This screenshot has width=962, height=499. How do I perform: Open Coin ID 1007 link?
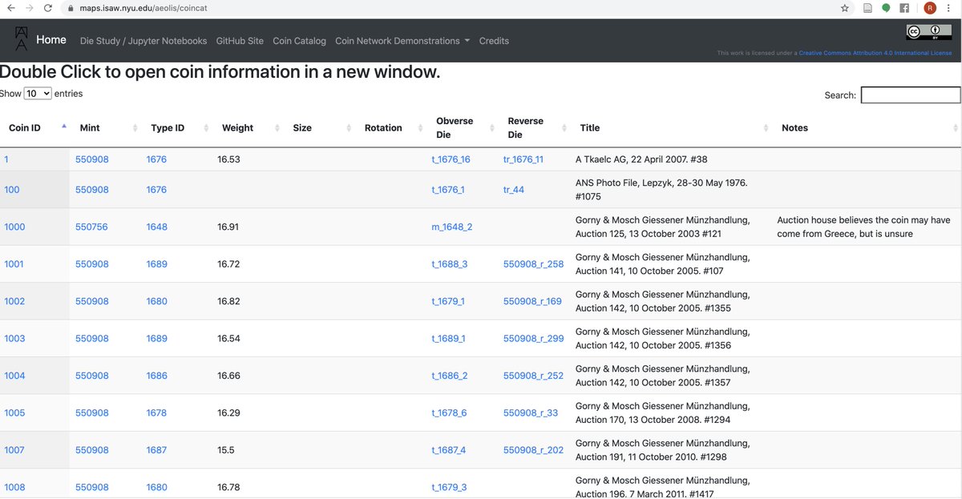[14, 450]
